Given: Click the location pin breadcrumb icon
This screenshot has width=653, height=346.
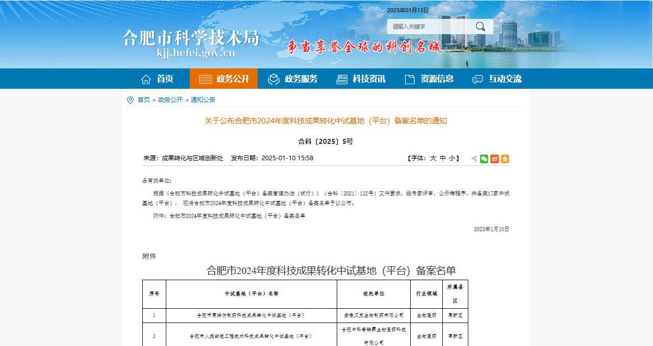Looking at the screenshot, I should point(130,100).
